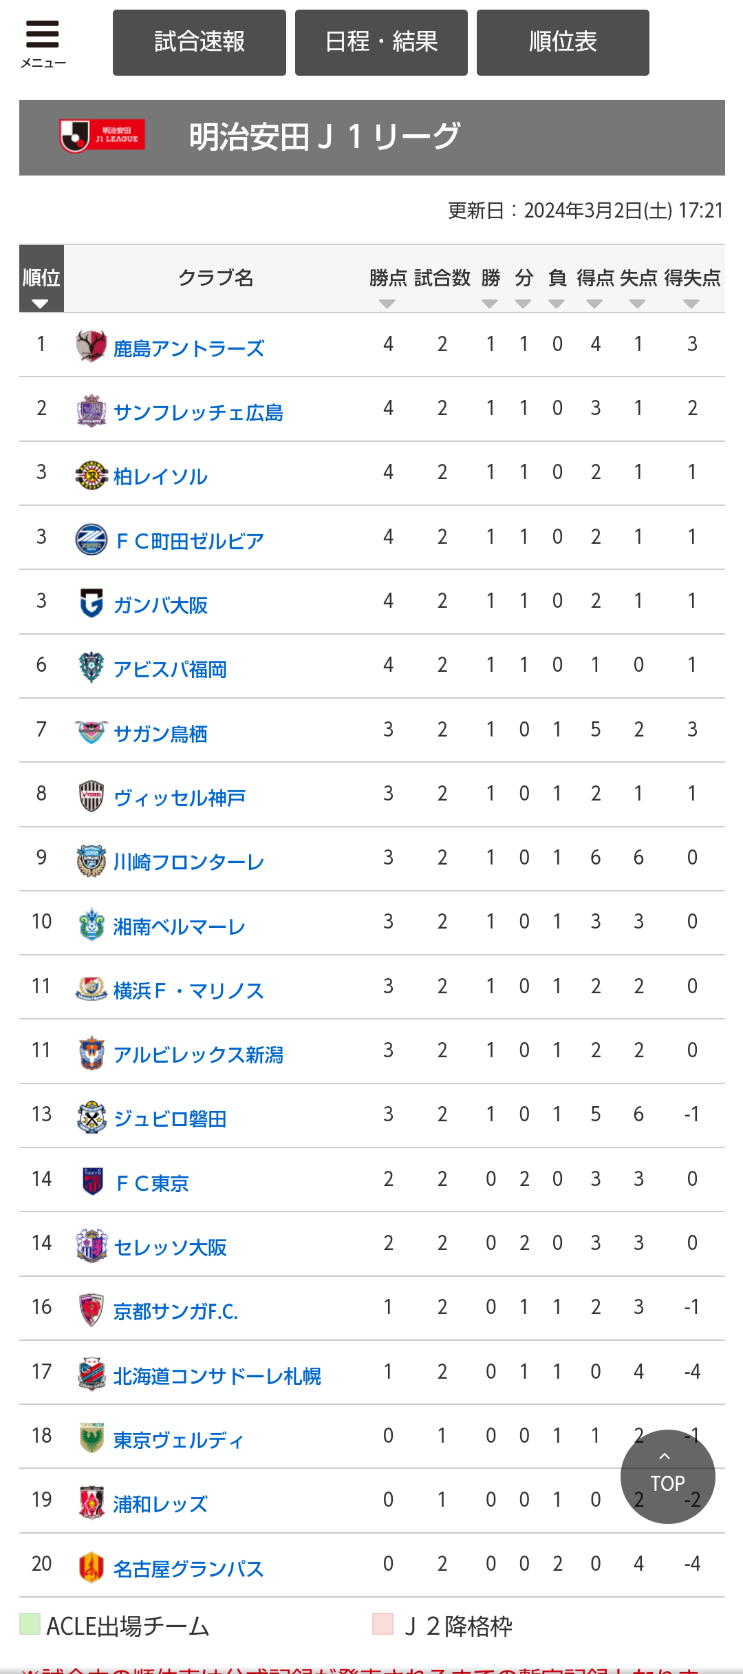Sort table by 得点 column arrow
This screenshot has height=1674, width=743.
594,304
